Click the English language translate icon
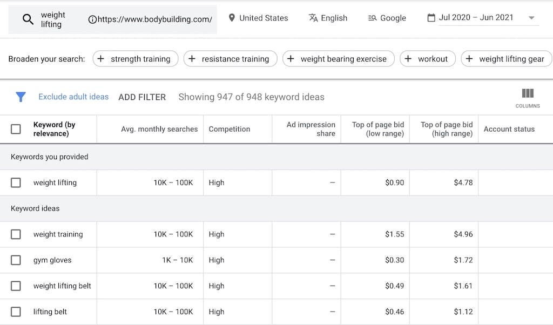This screenshot has height=325, width=553. point(313,18)
